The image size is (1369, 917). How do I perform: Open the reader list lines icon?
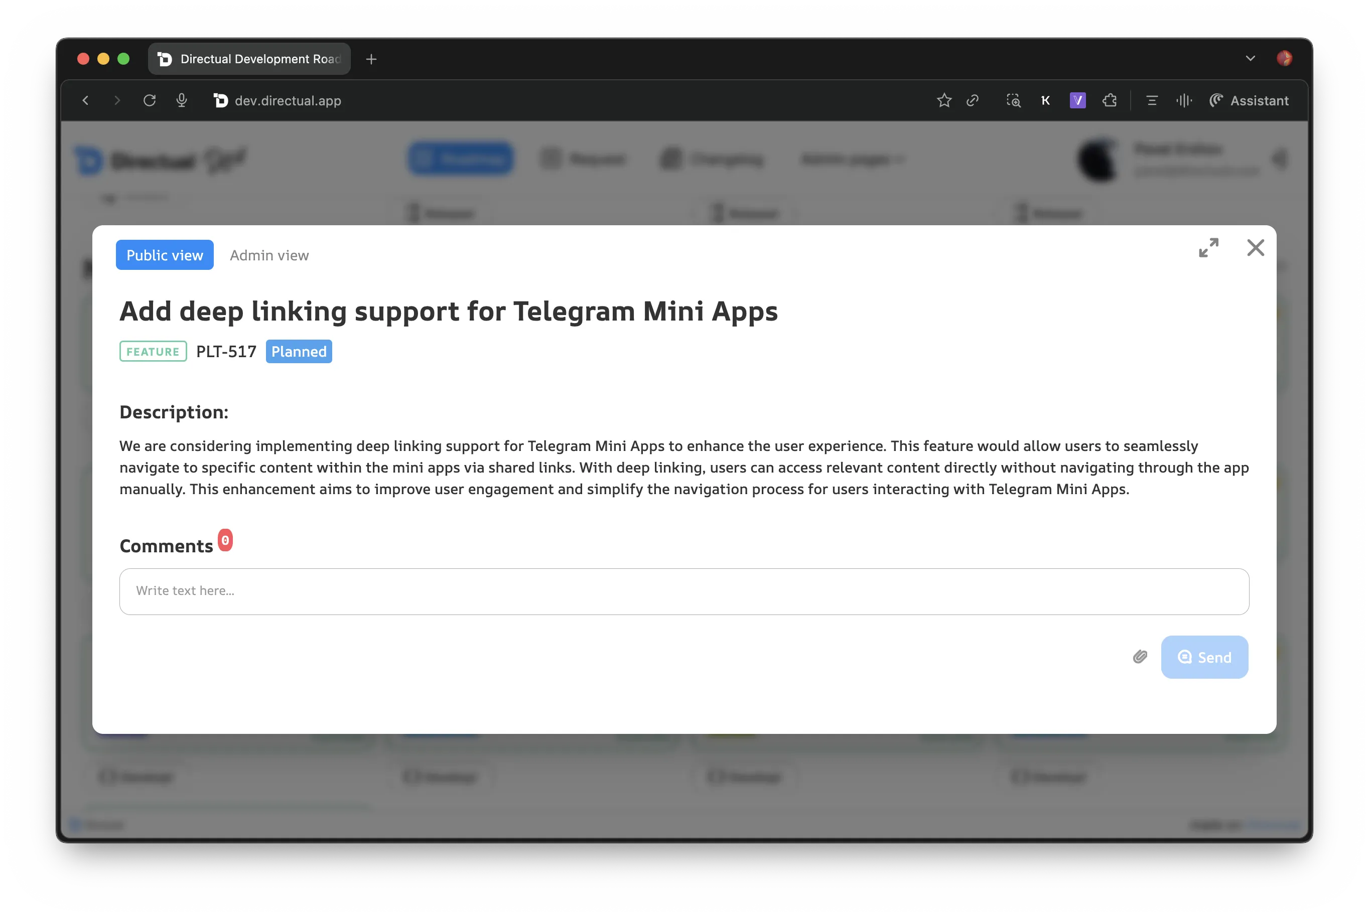(1152, 101)
